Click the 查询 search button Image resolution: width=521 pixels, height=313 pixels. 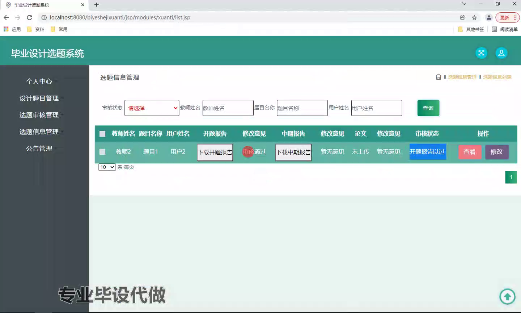(x=428, y=108)
